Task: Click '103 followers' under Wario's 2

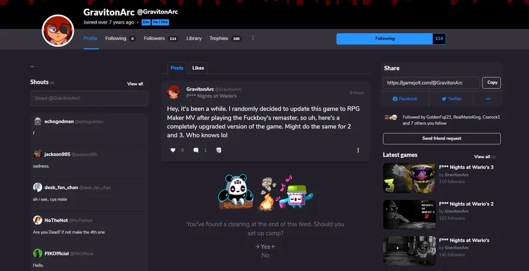Action: [452, 218]
